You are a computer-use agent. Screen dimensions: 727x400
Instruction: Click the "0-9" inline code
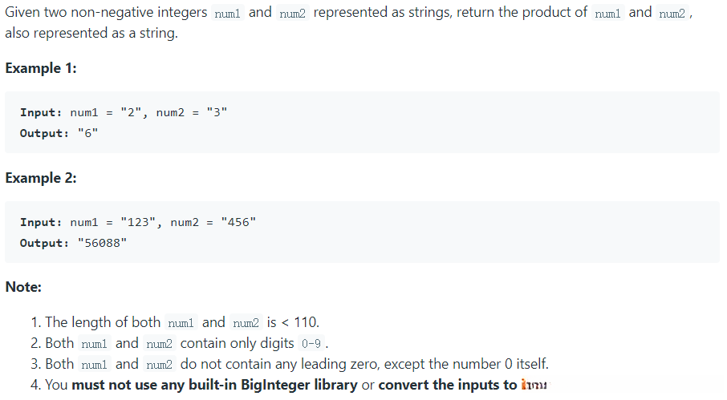pos(311,344)
